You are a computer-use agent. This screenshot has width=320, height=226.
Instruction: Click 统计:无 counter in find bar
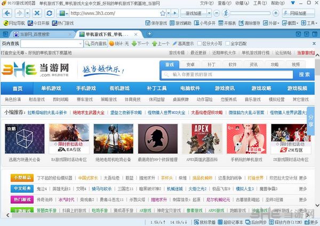tap(119, 44)
